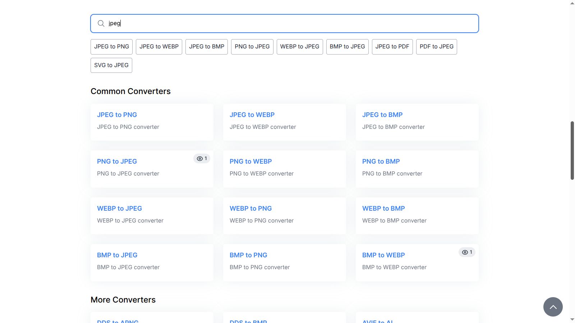Click the 'BMP to JPEG converter' description text
This screenshot has width=575, height=323.
coord(128,267)
